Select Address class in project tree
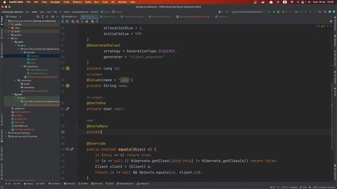The image size is (337, 189). [34, 56]
